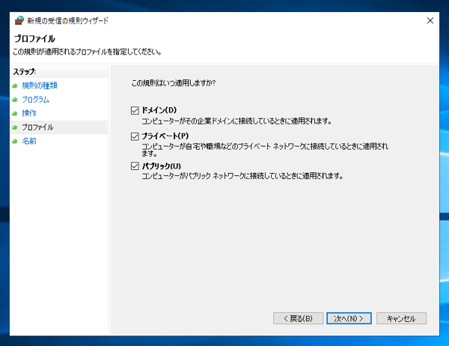This screenshot has height=346, width=449.
Task: Open the 名前 step link
Action: click(x=29, y=141)
